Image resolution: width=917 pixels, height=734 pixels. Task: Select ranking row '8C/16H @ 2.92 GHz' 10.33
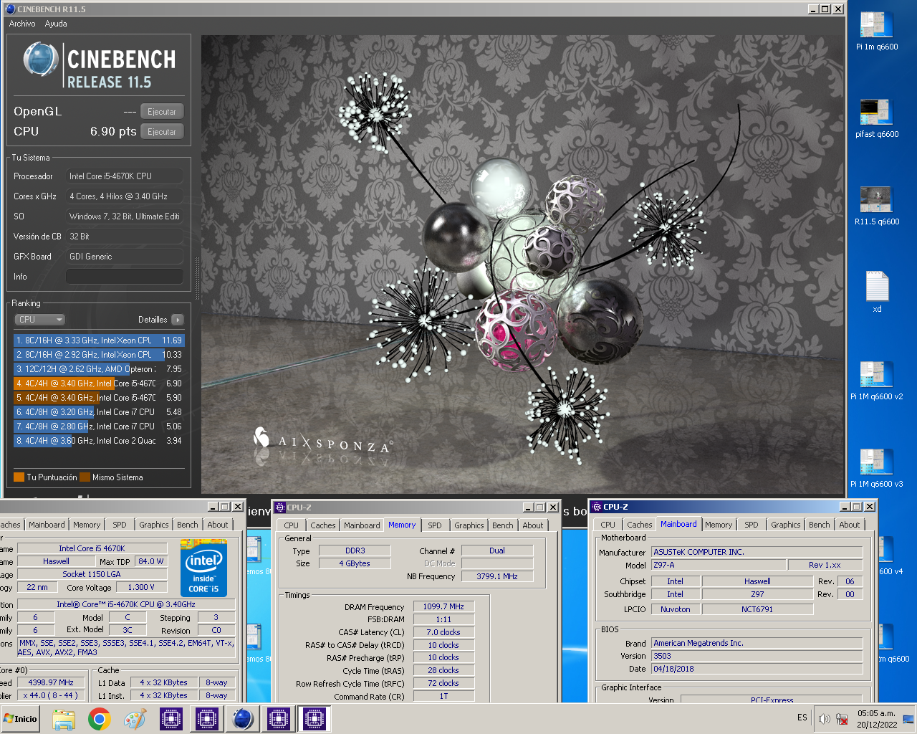coord(99,355)
